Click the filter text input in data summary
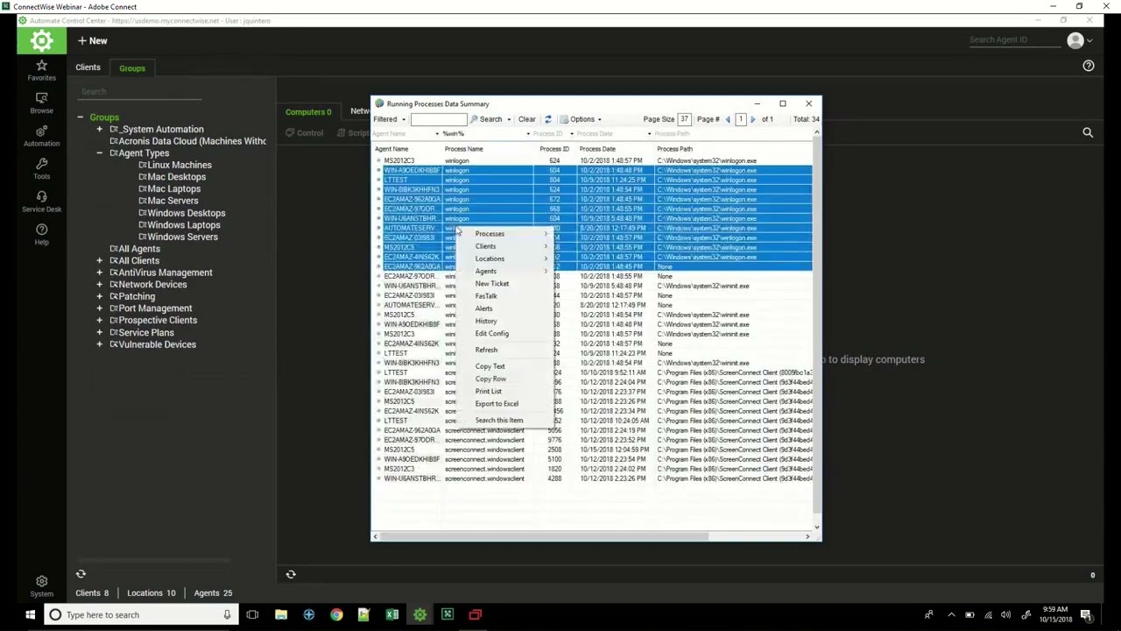The width and height of the screenshot is (1121, 631). click(x=438, y=119)
